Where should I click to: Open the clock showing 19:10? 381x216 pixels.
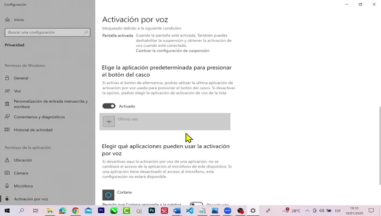click(x=354, y=211)
